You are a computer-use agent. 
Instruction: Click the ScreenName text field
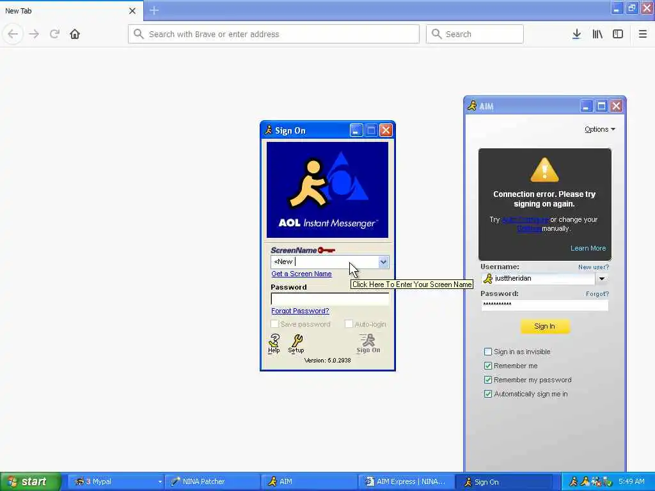click(x=324, y=261)
